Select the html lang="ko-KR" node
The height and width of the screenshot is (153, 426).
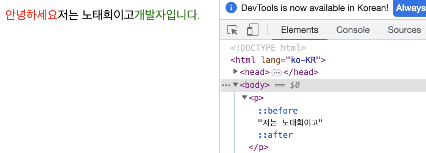[x=278, y=60]
